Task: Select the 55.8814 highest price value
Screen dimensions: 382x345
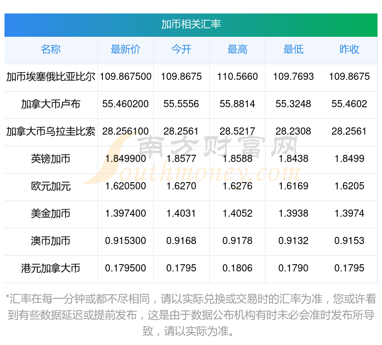Action: (x=237, y=104)
